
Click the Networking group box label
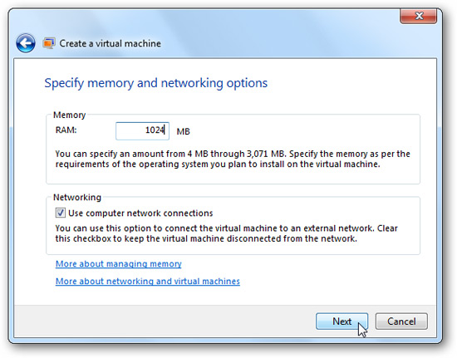tap(77, 197)
